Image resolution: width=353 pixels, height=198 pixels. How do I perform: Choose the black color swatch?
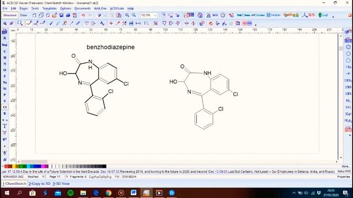(104, 166)
